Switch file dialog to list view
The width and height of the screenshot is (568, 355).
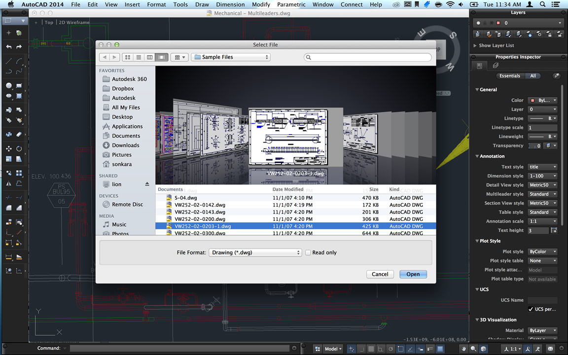click(139, 57)
